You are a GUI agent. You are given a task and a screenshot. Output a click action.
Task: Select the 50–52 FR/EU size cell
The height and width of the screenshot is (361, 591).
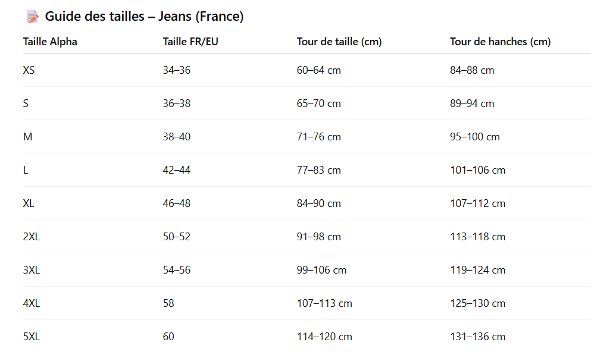[x=177, y=237]
